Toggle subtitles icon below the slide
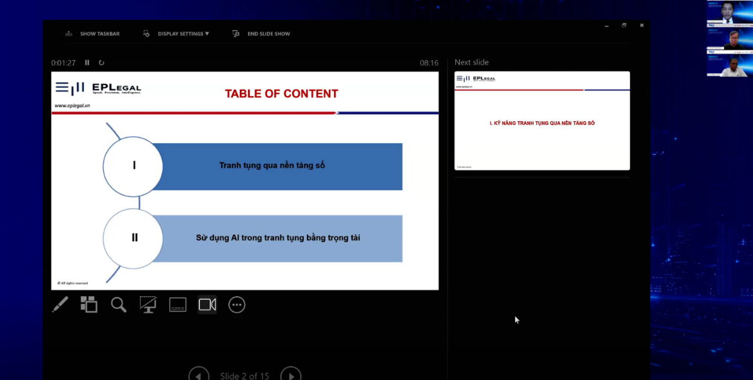Screen dimensions: 753x380 [x=178, y=305]
